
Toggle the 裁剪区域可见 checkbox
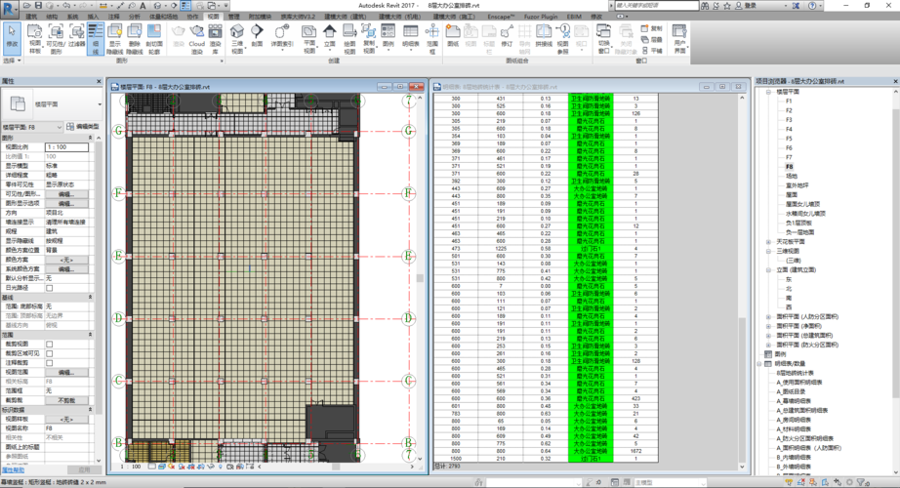50,353
